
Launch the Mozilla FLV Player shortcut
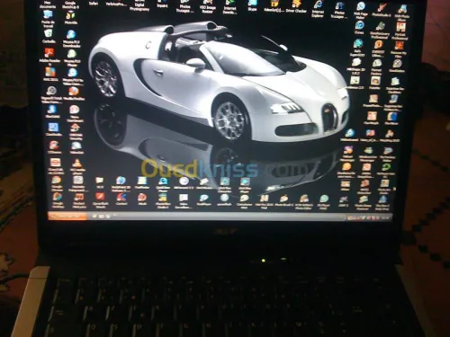72,58
